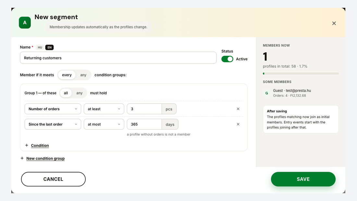The image size is (357, 201).
Task: Remove the Since the last order condition
Action: click(x=238, y=124)
